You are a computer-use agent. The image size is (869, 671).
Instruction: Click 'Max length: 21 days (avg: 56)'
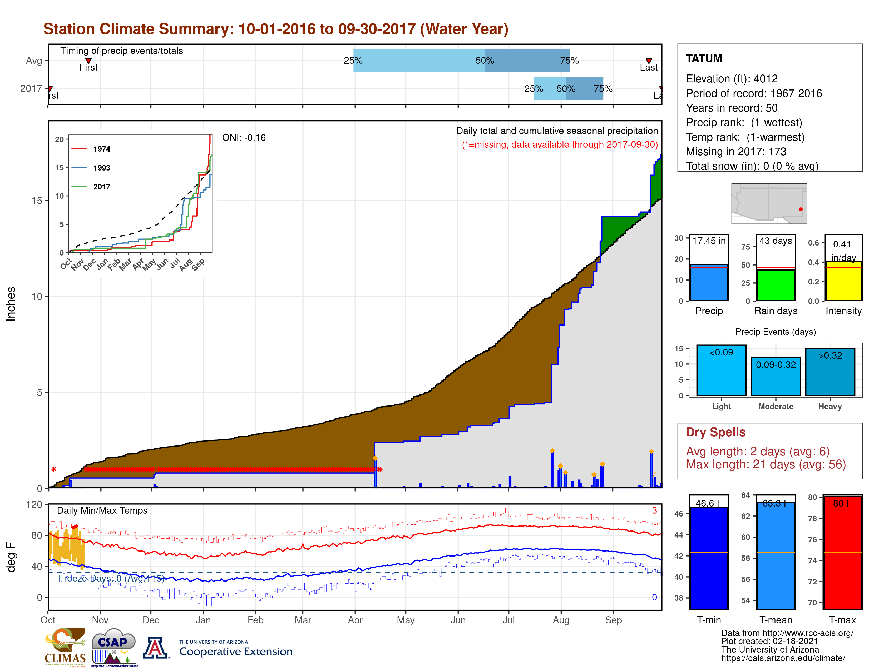(x=766, y=464)
